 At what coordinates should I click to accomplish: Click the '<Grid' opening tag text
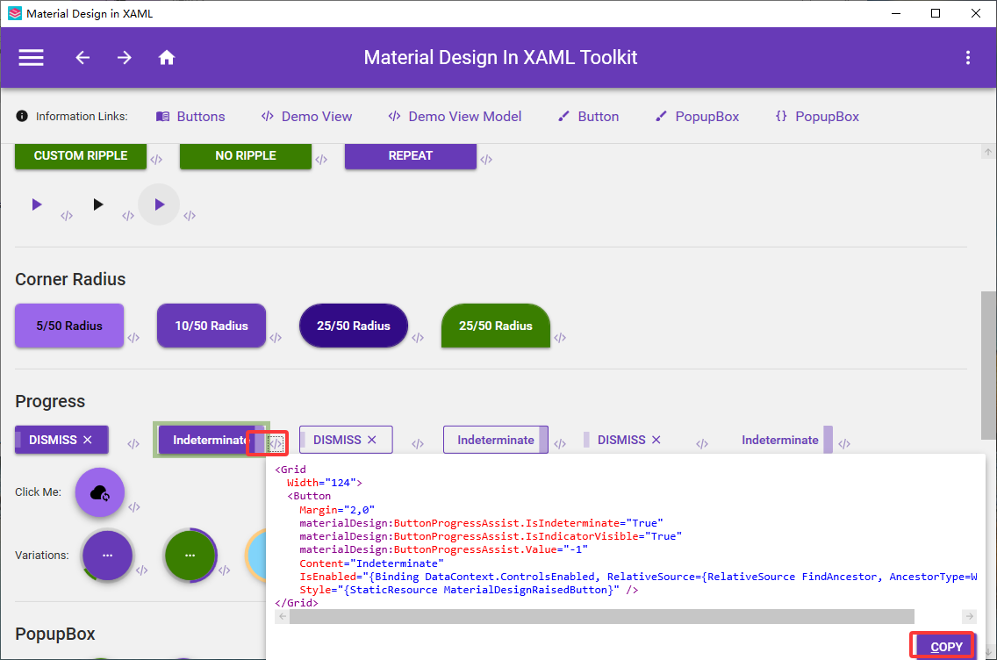290,470
